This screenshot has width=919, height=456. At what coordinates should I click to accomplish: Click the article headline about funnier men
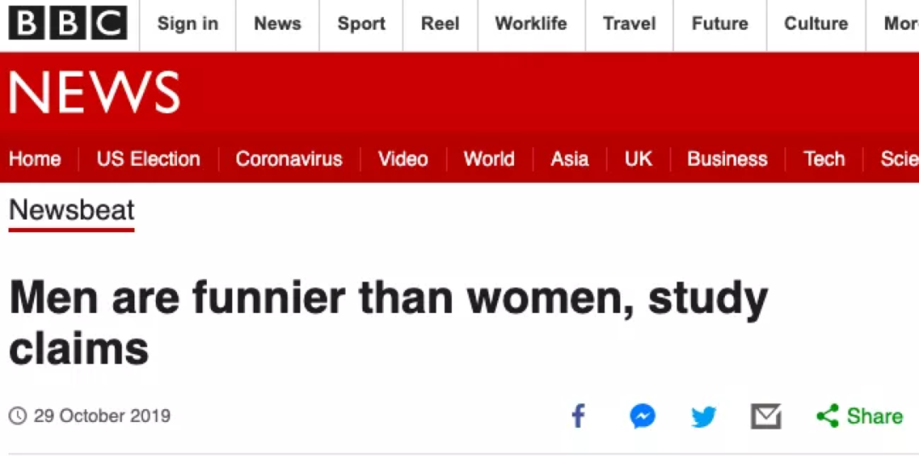388,322
